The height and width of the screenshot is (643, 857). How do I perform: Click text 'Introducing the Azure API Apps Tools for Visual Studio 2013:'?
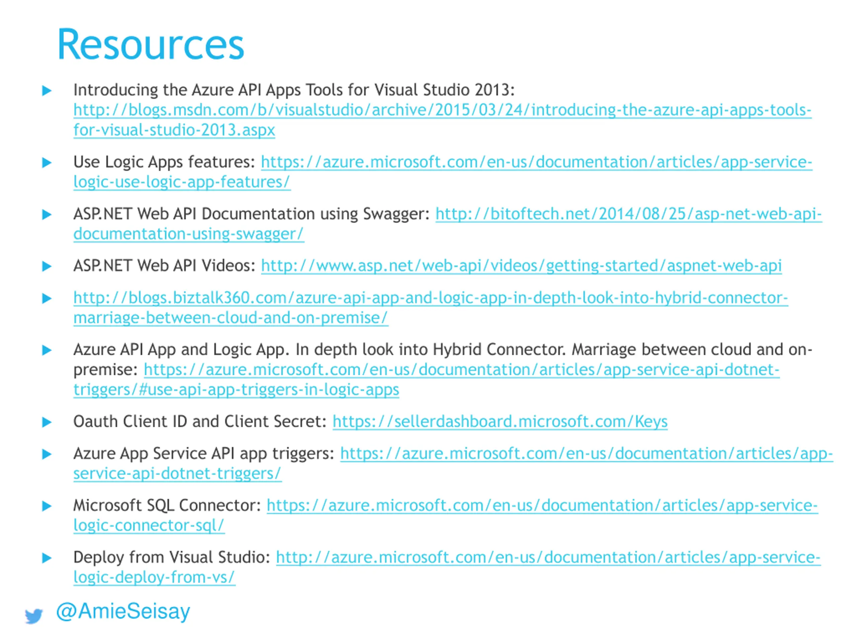(x=294, y=90)
